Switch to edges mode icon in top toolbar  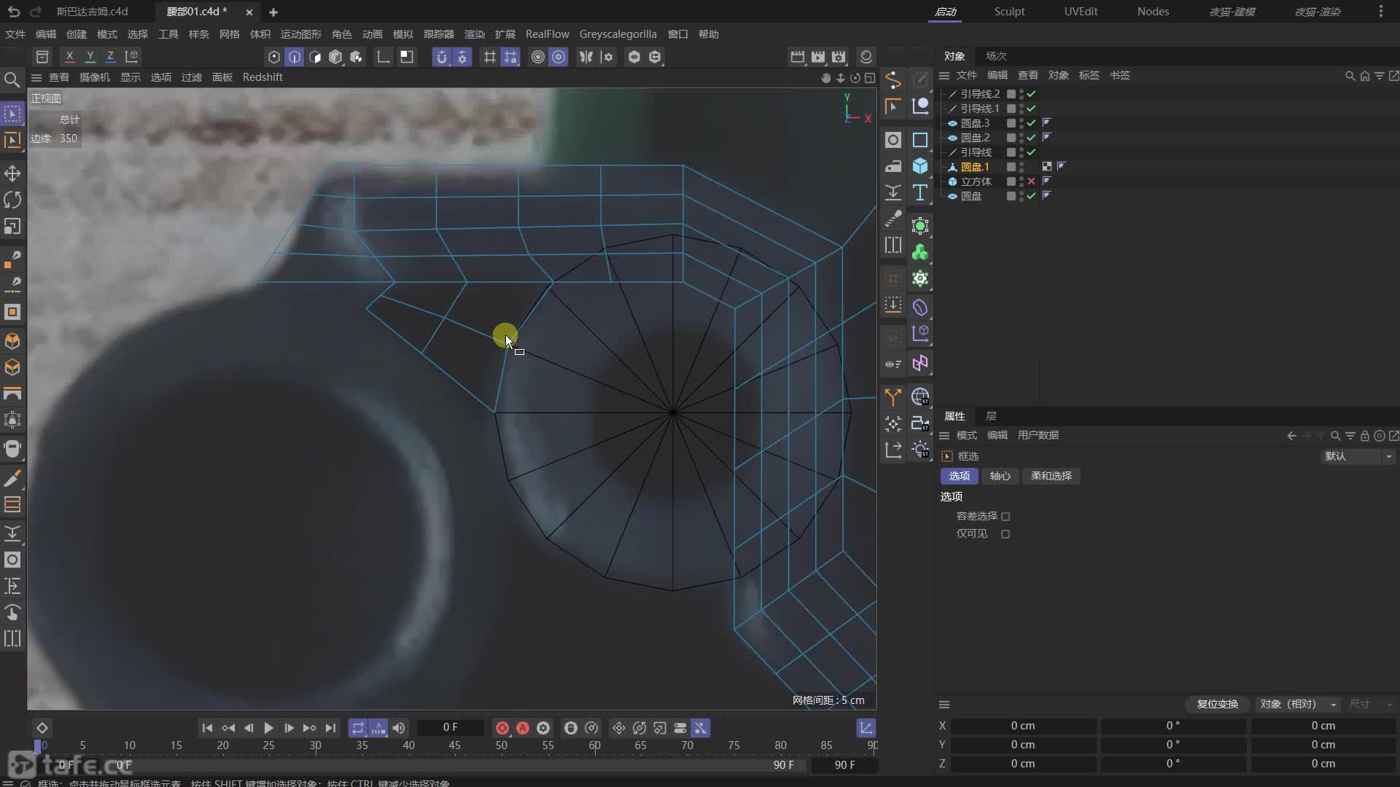click(294, 57)
